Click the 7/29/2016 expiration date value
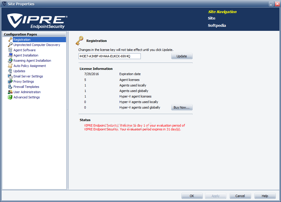The height and width of the screenshot is (202, 281). (x=92, y=74)
